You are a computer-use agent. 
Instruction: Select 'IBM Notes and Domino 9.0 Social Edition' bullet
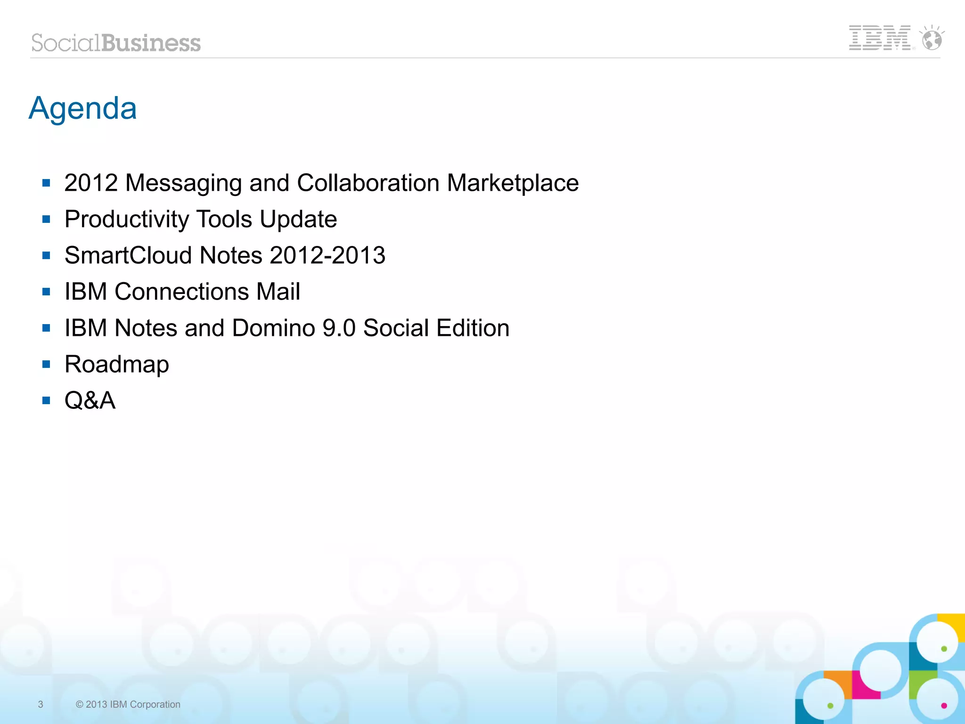[x=287, y=328]
